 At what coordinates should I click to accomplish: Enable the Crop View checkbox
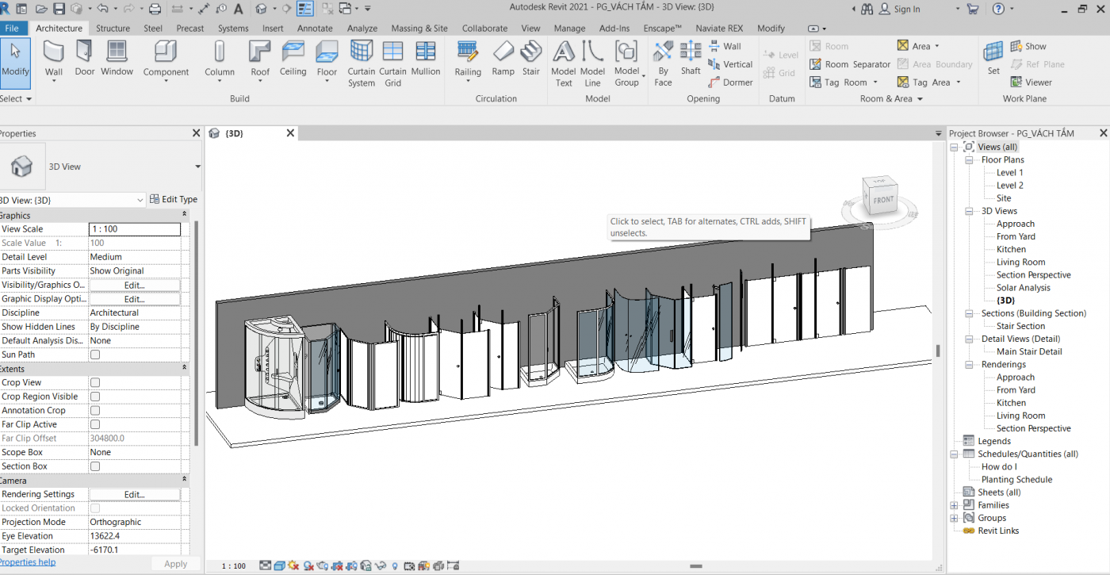tap(95, 382)
